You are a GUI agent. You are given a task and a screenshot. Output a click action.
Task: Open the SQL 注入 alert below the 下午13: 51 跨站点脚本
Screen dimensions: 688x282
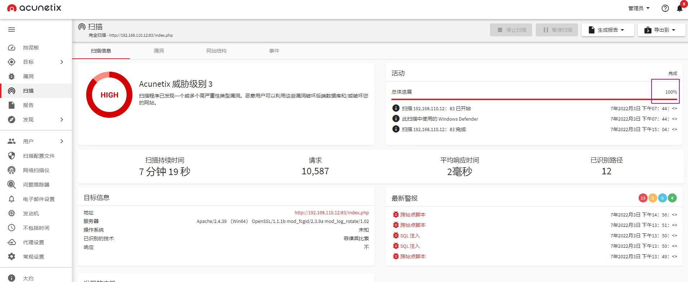pyautogui.click(x=410, y=236)
